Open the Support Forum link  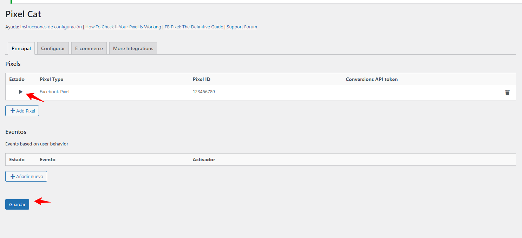click(x=242, y=27)
